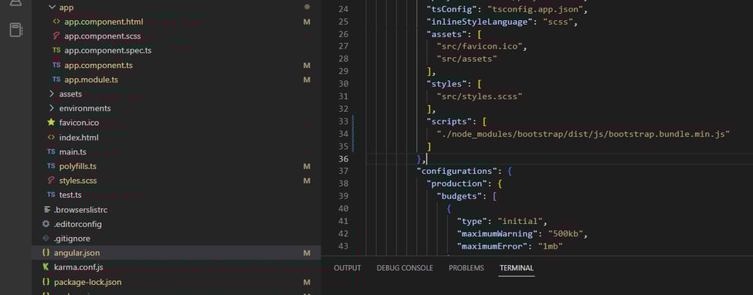
Task: Open the notebook icon in activity bar
Action: (x=16, y=30)
